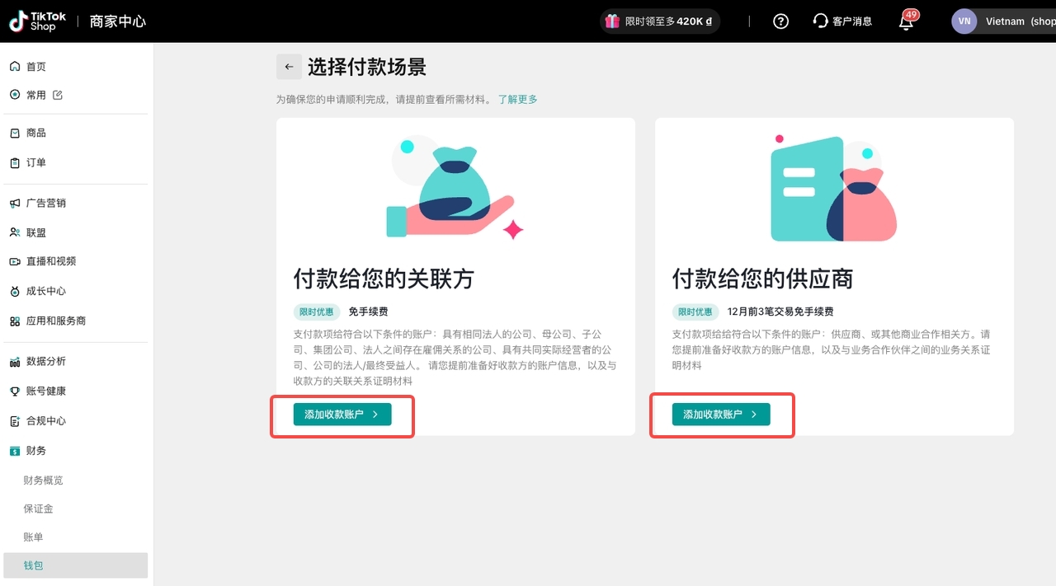
Task: Open 广告营销 in the sidebar
Action: click(x=45, y=203)
